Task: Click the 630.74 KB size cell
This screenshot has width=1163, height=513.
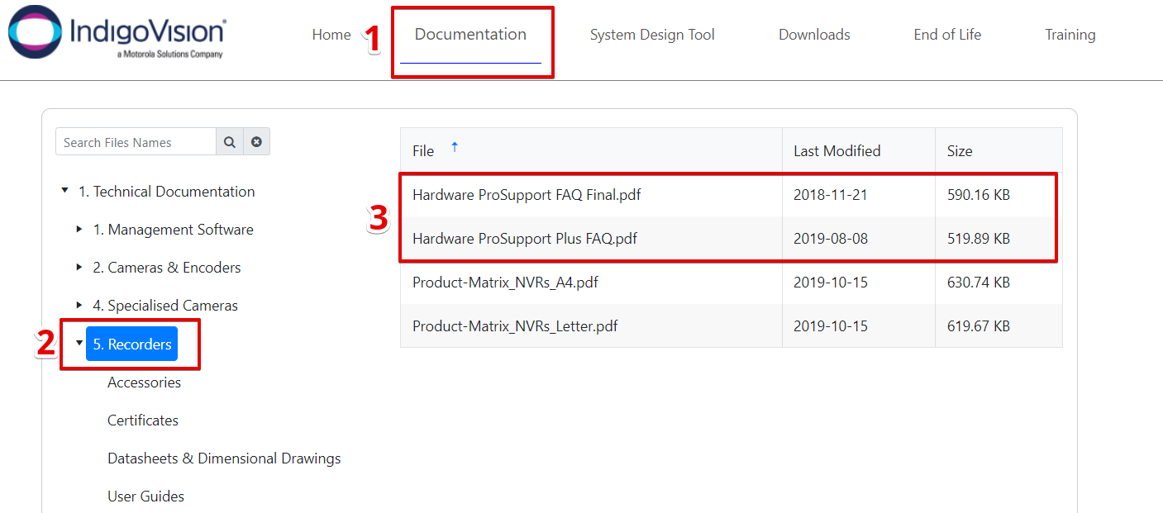Action: [x=979, y=283]
